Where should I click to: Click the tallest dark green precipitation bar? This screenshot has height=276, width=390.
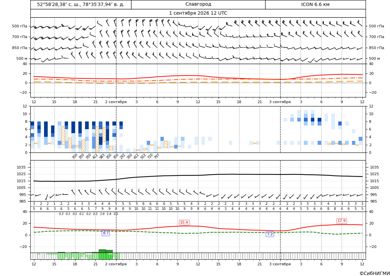coord(102,251)
